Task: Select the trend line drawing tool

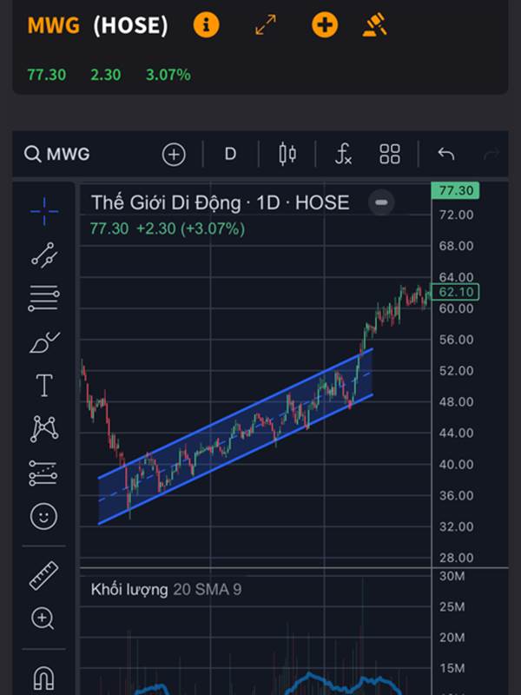Action: tap(44, 255)
